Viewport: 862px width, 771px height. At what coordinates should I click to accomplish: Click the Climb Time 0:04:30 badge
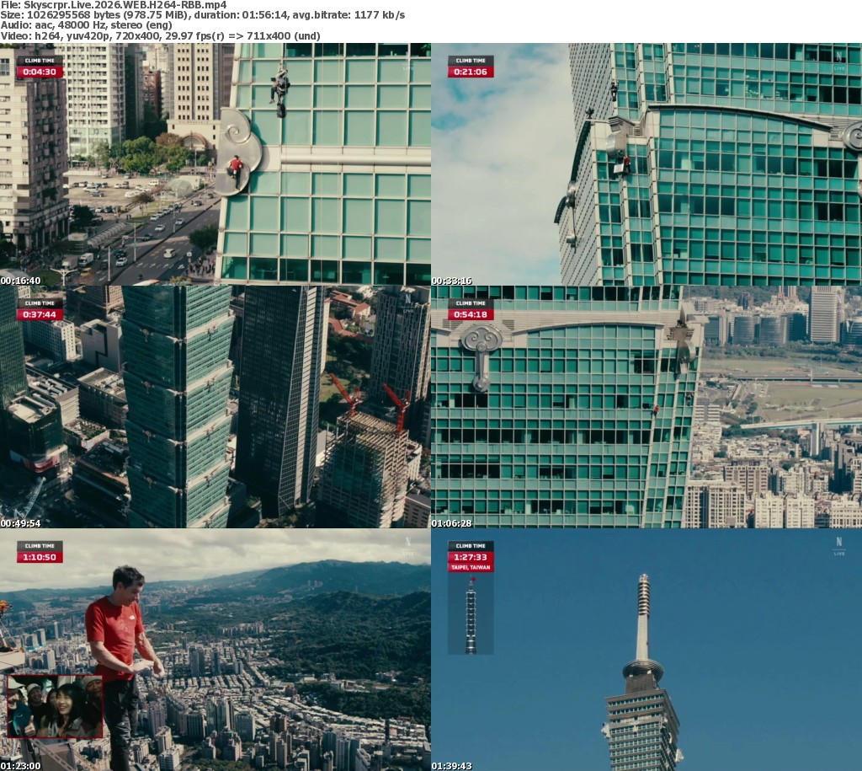40,67
